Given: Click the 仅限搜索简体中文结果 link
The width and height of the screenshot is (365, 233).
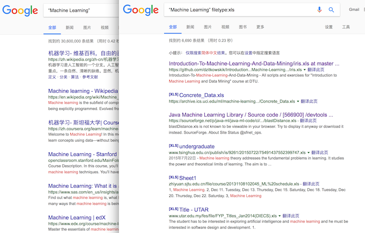Looking at the screenshot, I should click(x=205, y=53).
